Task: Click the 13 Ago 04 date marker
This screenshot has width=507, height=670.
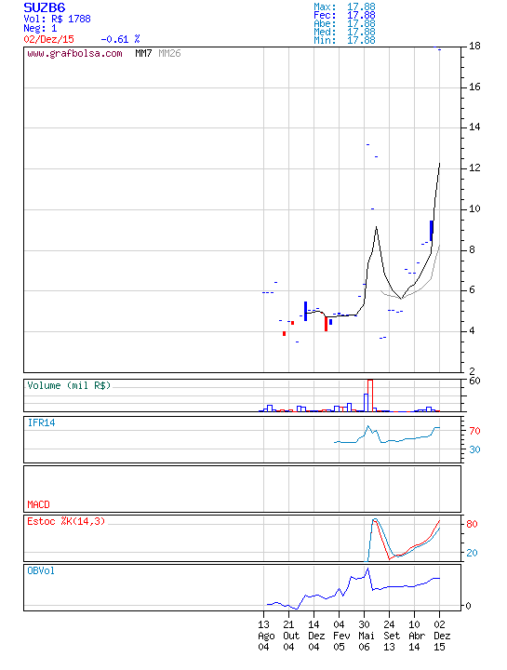Action: [264, 636]
